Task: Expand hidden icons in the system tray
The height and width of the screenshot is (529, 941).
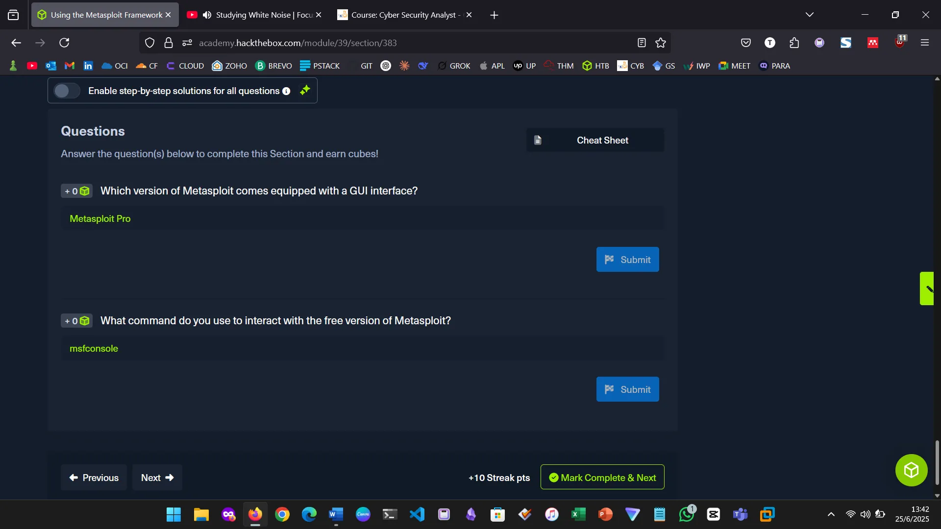Action: [831, 514]
